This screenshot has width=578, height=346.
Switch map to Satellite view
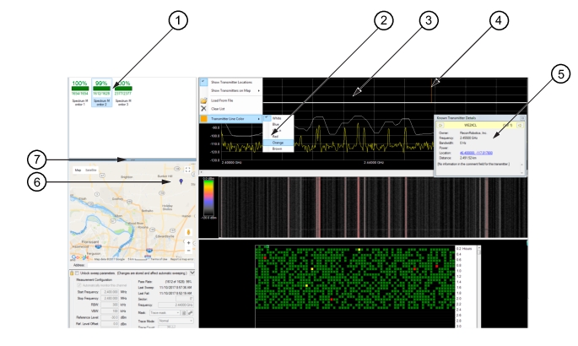(92, 170)
